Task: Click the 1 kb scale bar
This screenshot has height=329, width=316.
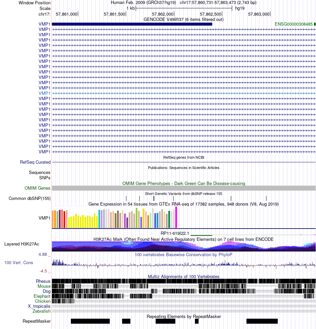Action: pyautogui.click(x=184, y=8)
